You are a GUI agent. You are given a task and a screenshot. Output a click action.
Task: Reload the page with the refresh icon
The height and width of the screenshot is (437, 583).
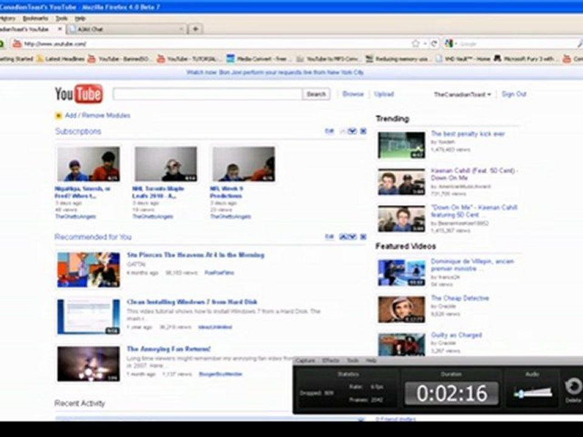click(x=434, y=44)
